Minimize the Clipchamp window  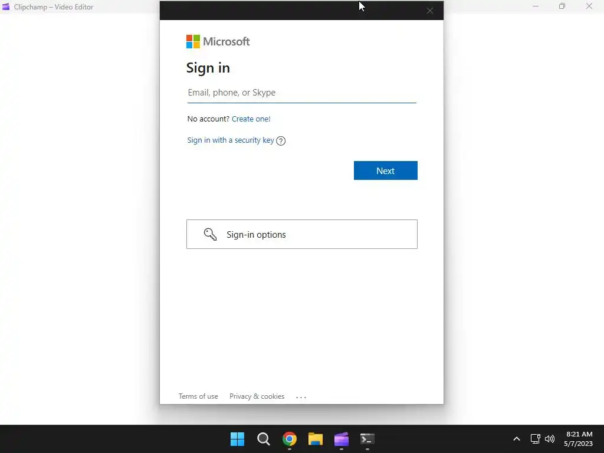click(536, 6)
